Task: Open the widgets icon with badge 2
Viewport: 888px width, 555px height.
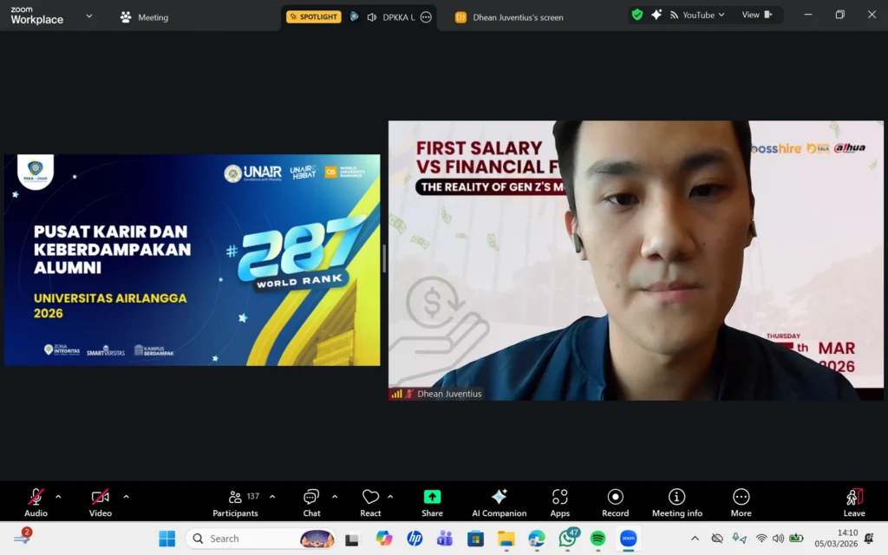Action: (x=23, y=536)
